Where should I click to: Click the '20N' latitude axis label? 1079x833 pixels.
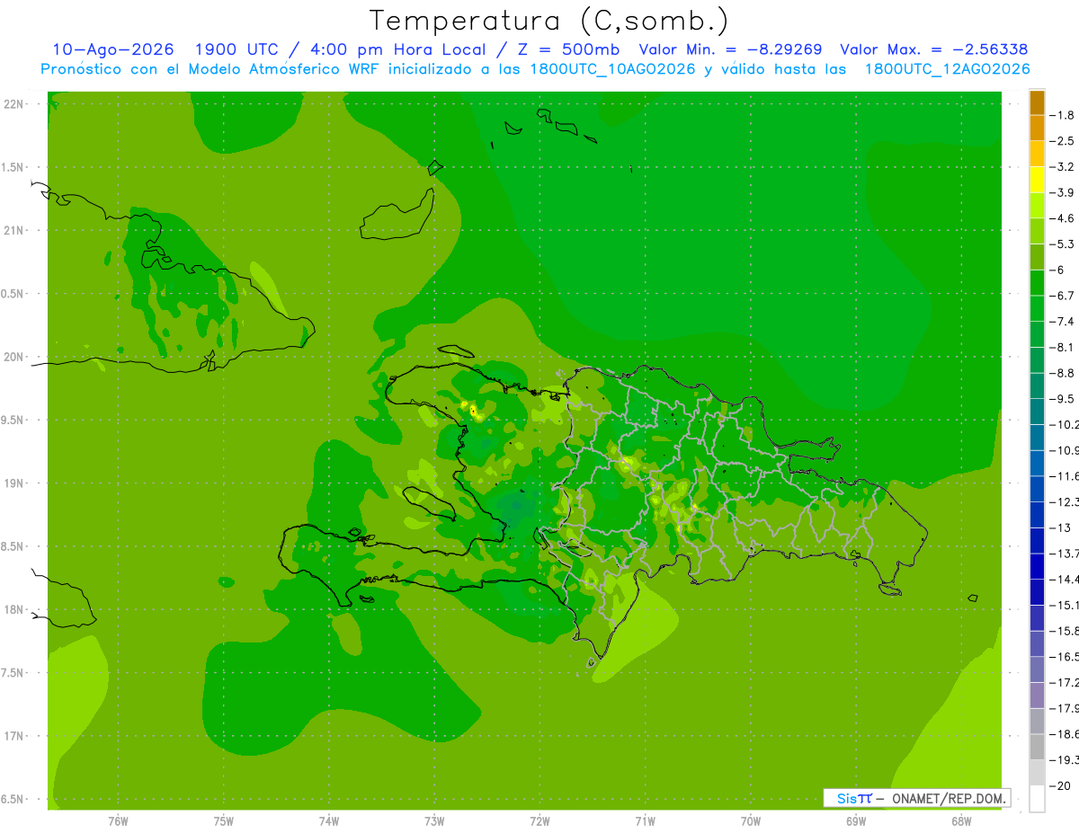coord(15,357)
